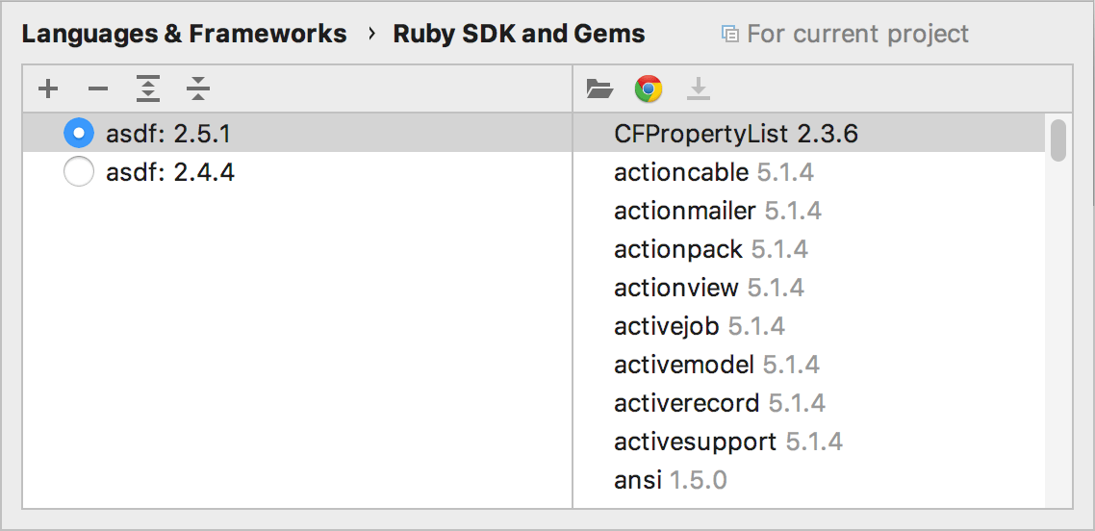The height and width of the screenshot is (531, 1095).
Task: Click the Ruby SDK and Gems breadcrumb
Action: point(519,35)
